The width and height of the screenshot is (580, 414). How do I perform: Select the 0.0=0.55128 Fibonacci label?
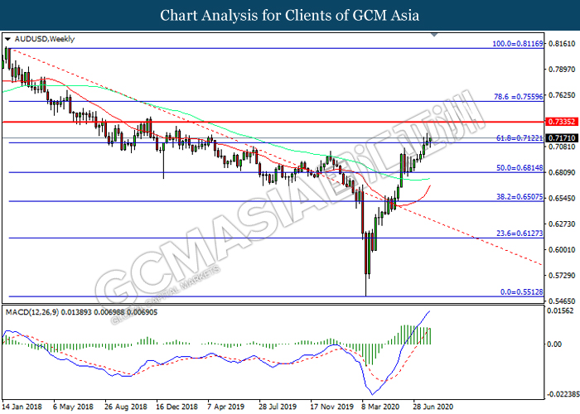click(521, 292)
